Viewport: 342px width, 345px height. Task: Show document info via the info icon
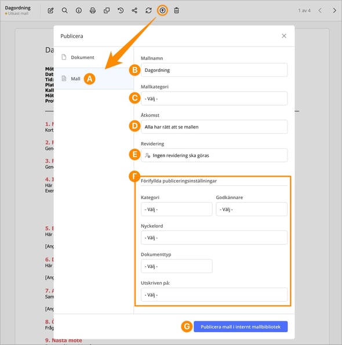coord(79,10)
